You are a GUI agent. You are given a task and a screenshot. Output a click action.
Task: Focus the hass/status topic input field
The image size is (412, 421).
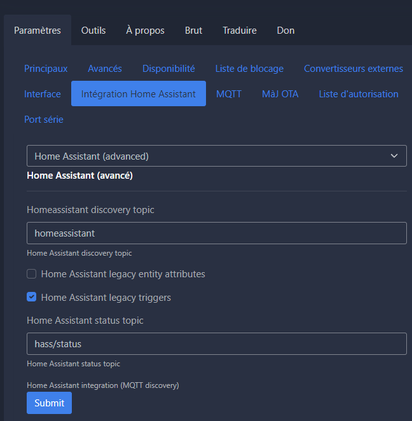(x=217, y=343)
